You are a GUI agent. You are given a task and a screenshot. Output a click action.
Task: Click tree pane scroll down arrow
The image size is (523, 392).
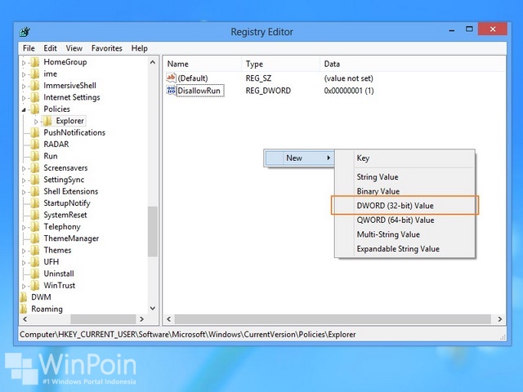pos(153,309)
